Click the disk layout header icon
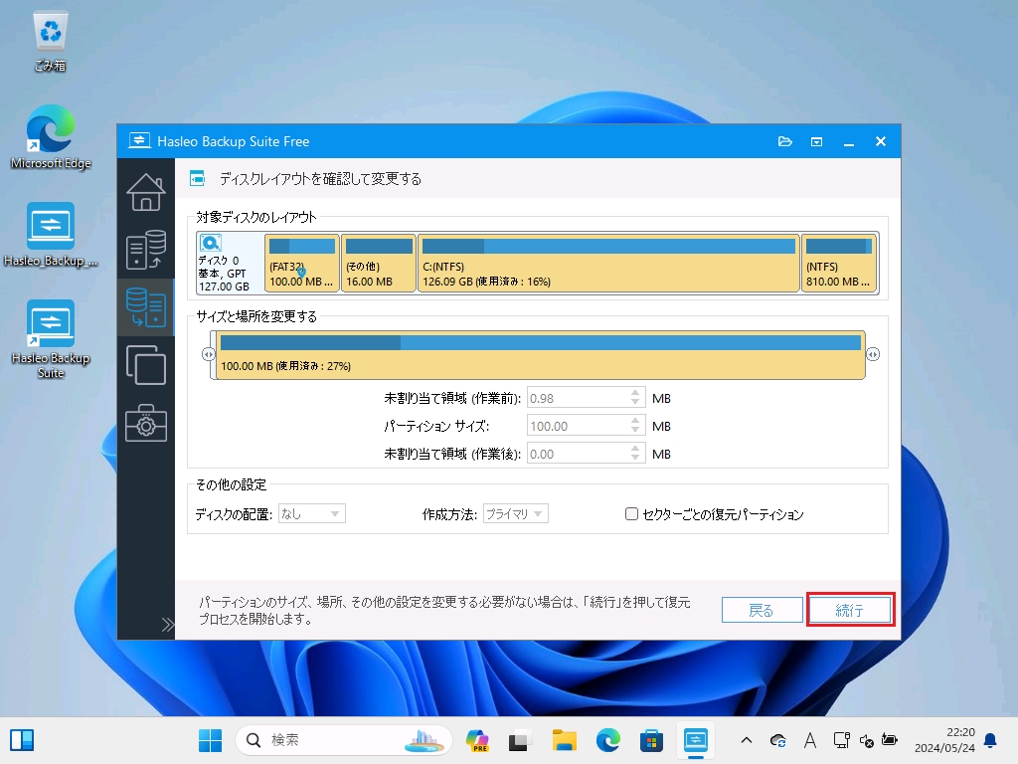Viewport: 1018px width, 764px height. pyautogui.click(x=198, y=178)
